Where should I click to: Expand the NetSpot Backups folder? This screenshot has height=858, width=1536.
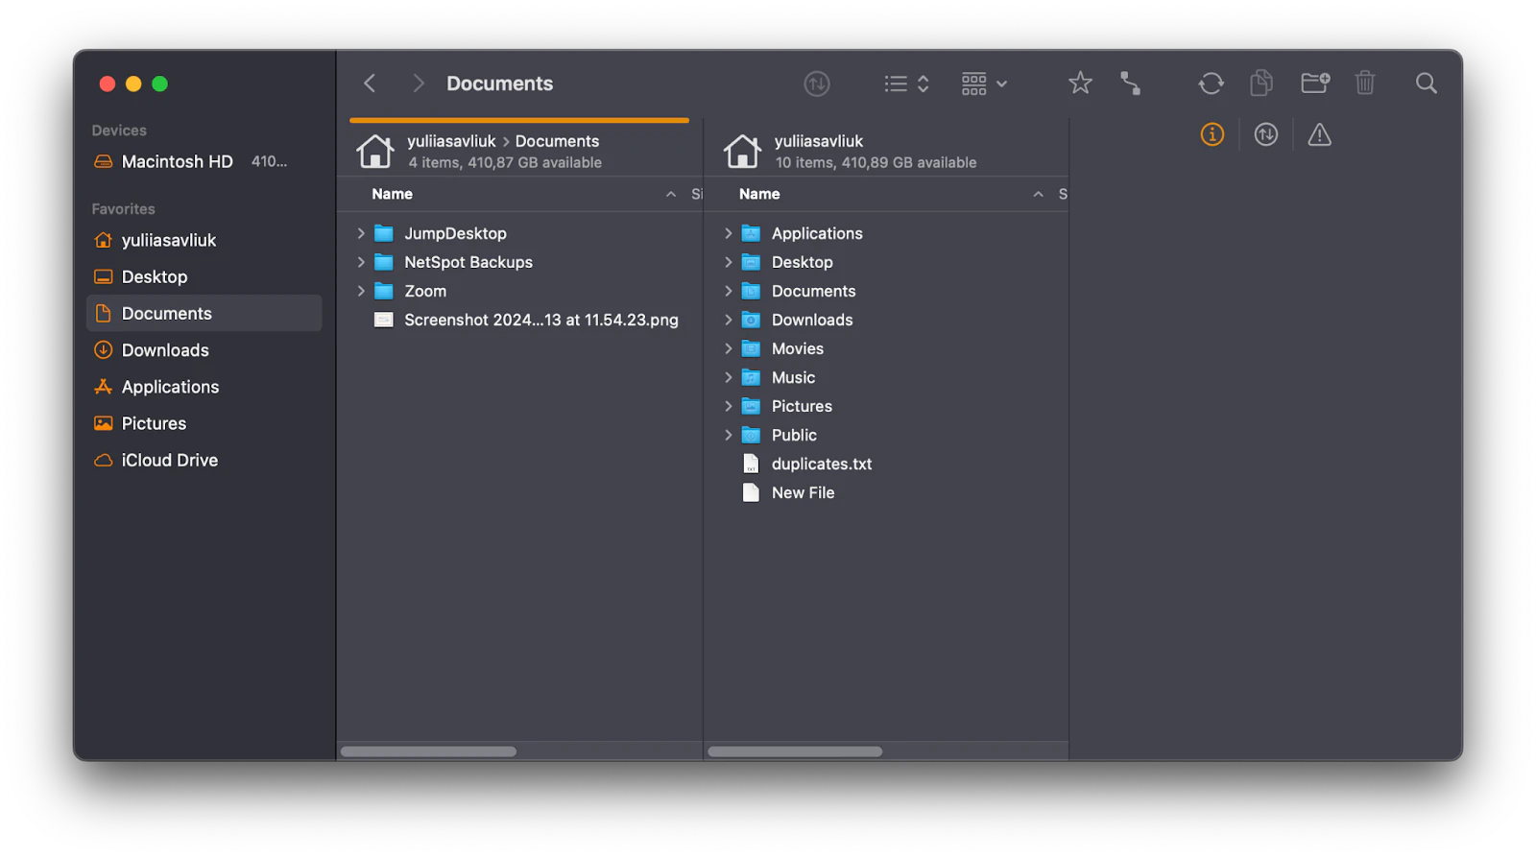(361, 262)
